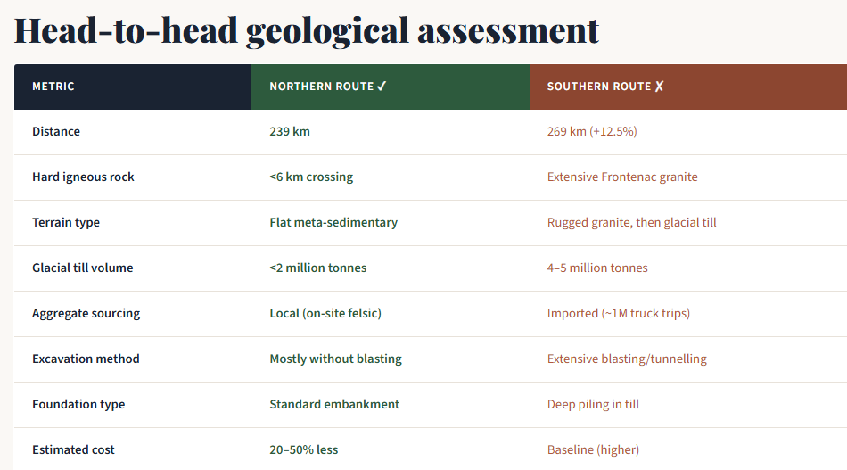Click the 'Deep piling in till' cell
This screenshot has height=470, width=847.
593,405
